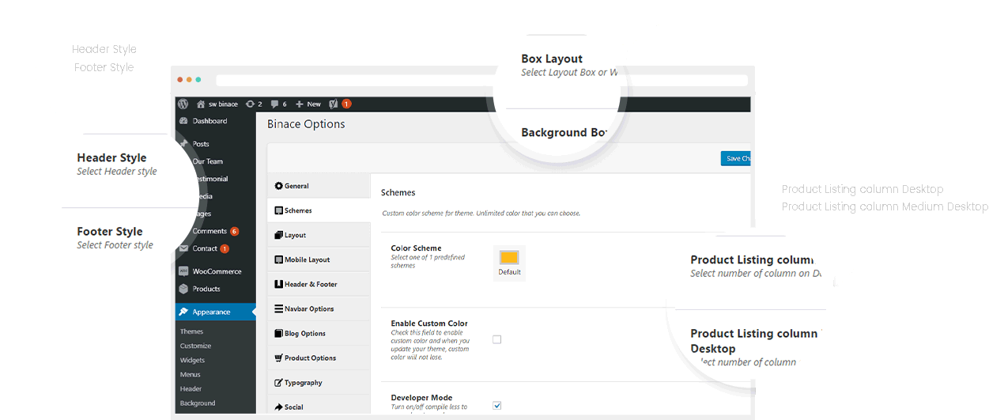Click the Navbar Options hamburger icon
This screenshot has height=420, width=989.
click(x=278, y=308)
